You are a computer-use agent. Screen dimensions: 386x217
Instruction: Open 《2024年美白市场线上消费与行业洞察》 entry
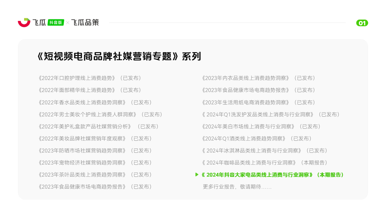tap(261, 126)
